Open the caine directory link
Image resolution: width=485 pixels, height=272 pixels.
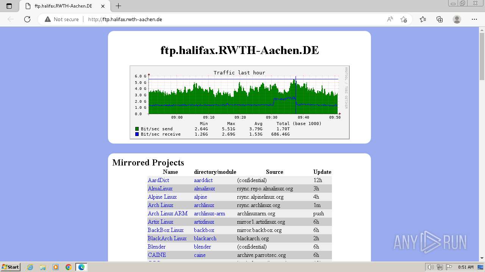(200, 255)
